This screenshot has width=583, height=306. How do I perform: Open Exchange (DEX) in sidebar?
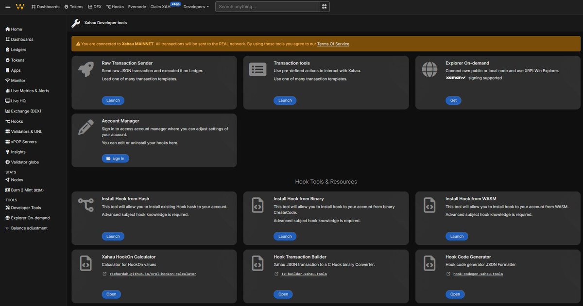[23, 111]
